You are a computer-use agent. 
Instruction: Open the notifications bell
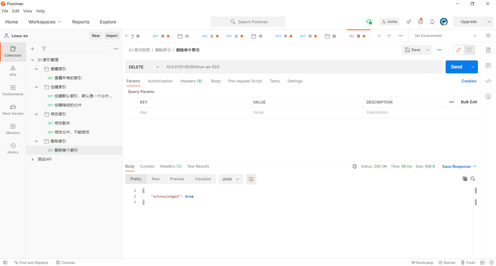click(x=432, y=22)
